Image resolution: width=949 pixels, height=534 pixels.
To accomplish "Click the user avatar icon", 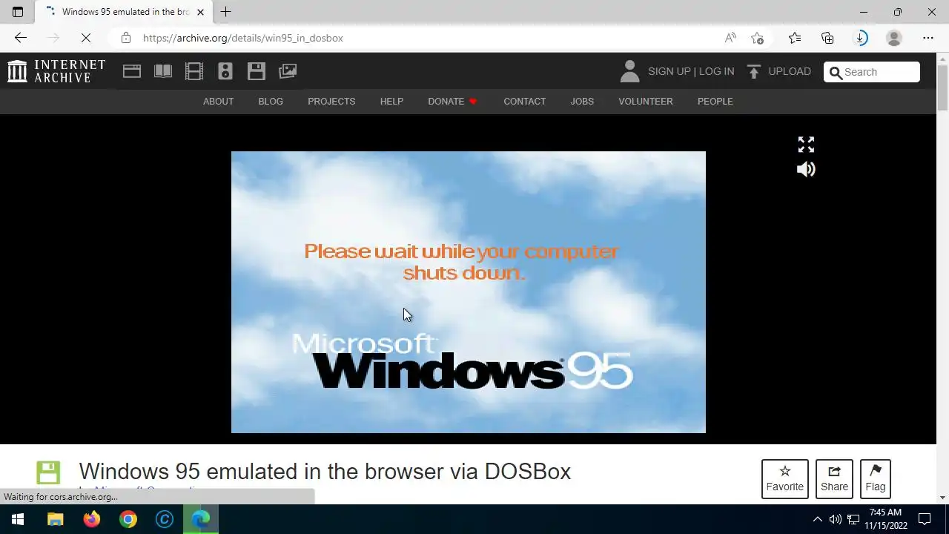I will tap(629, 71).
